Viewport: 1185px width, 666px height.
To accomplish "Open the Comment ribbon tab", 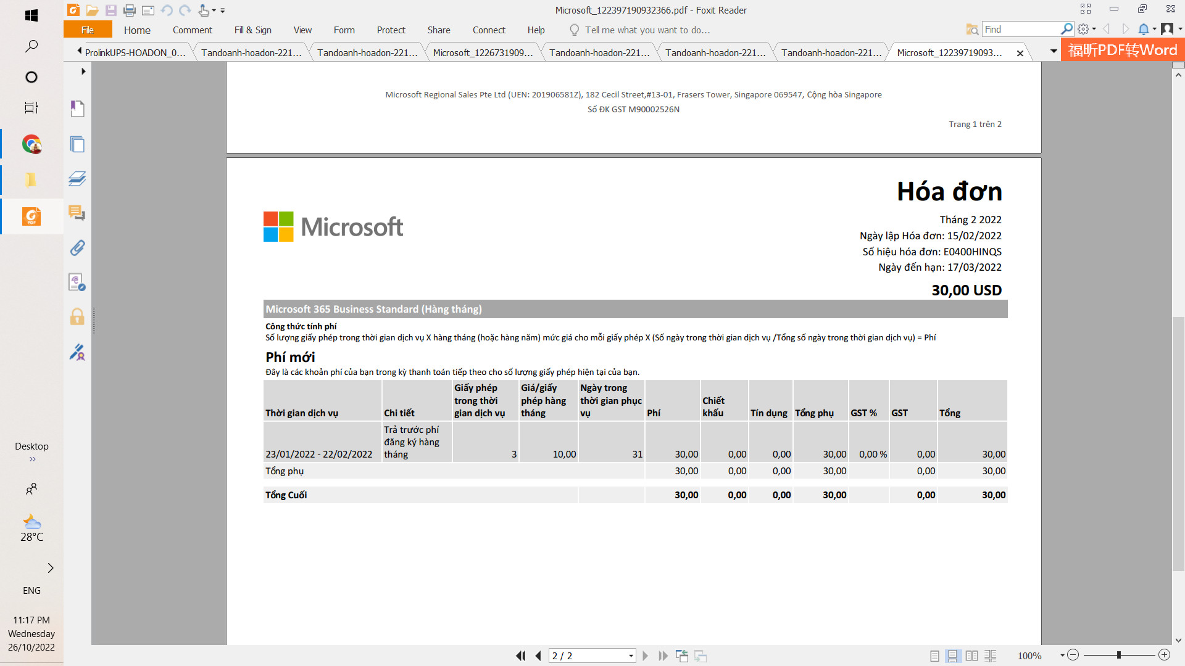I will tap(192, 30).
